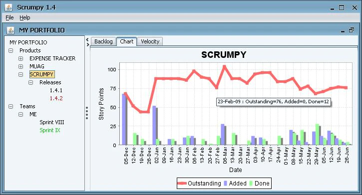The height and width of the screenshot is (195, 362).
Task: Minimize the MY PORTFOLIO internal frame
Action: click(343, 30)
